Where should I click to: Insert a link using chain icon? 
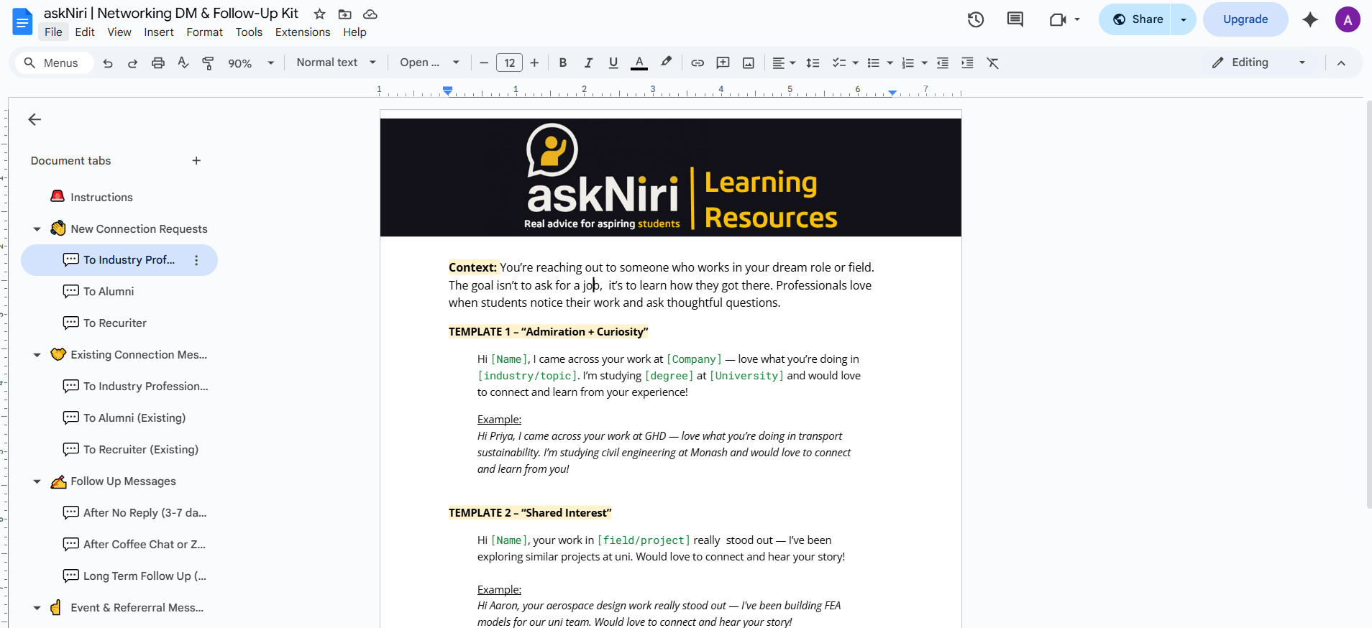tap(698, 63)
